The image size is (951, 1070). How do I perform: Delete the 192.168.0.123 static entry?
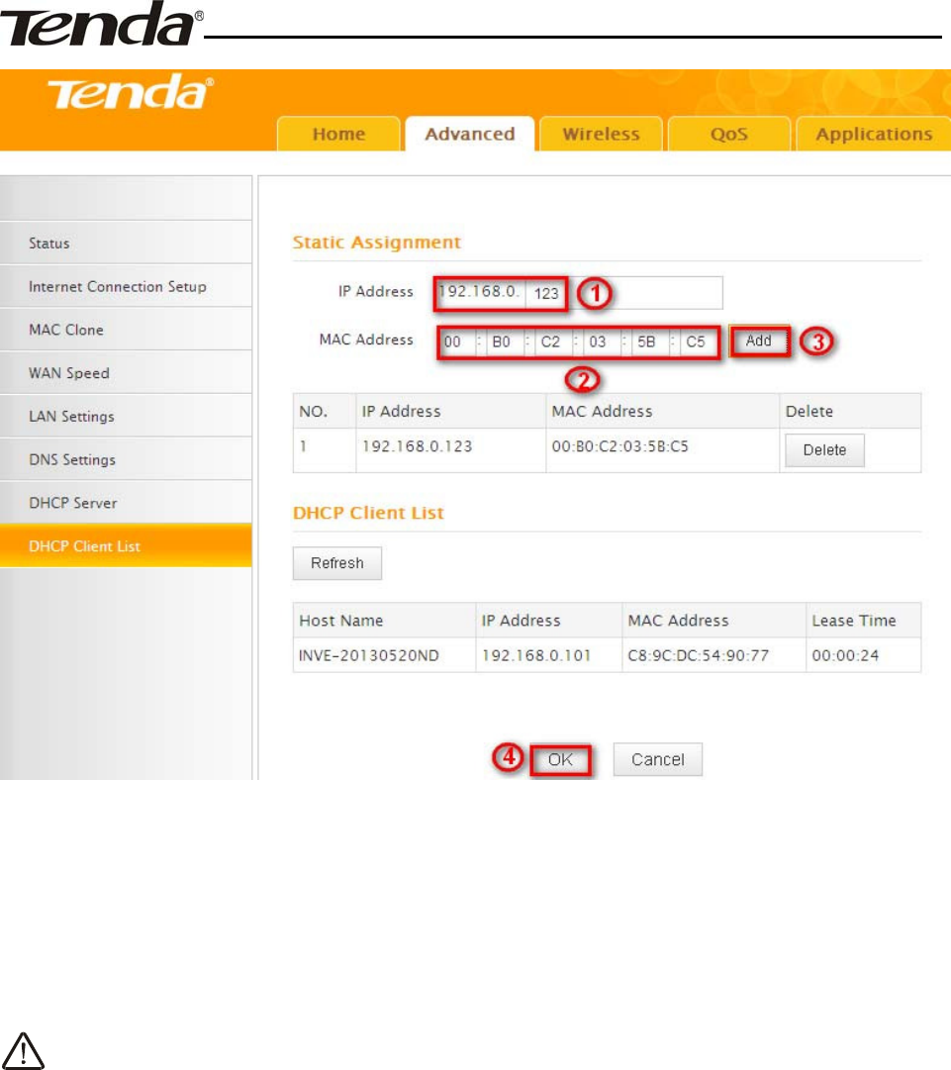tap(824, 450)
